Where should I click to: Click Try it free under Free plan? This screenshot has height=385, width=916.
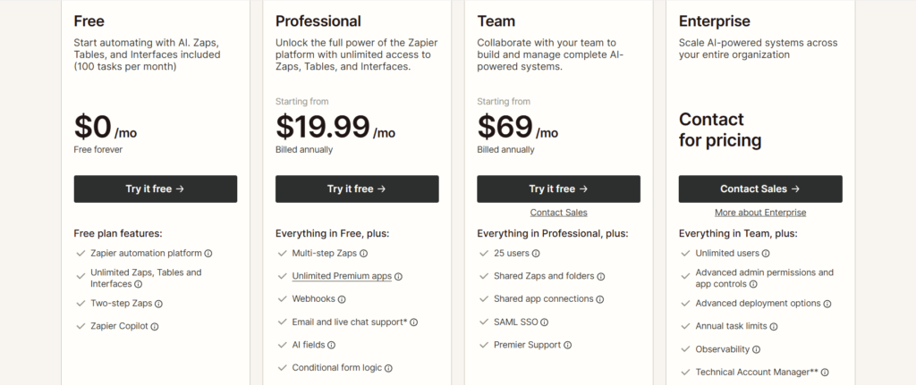coord(155,189)
